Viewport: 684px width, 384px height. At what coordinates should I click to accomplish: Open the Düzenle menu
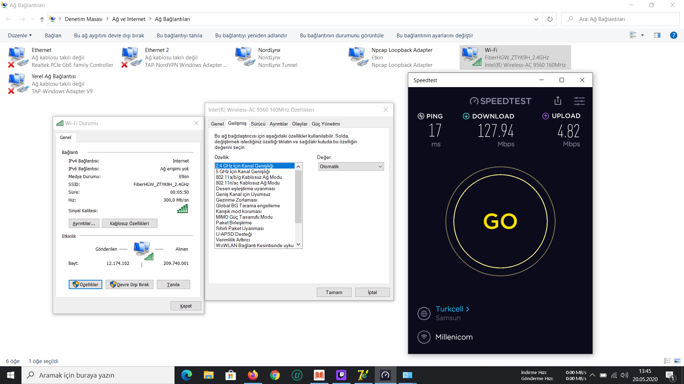click(20, 36)
